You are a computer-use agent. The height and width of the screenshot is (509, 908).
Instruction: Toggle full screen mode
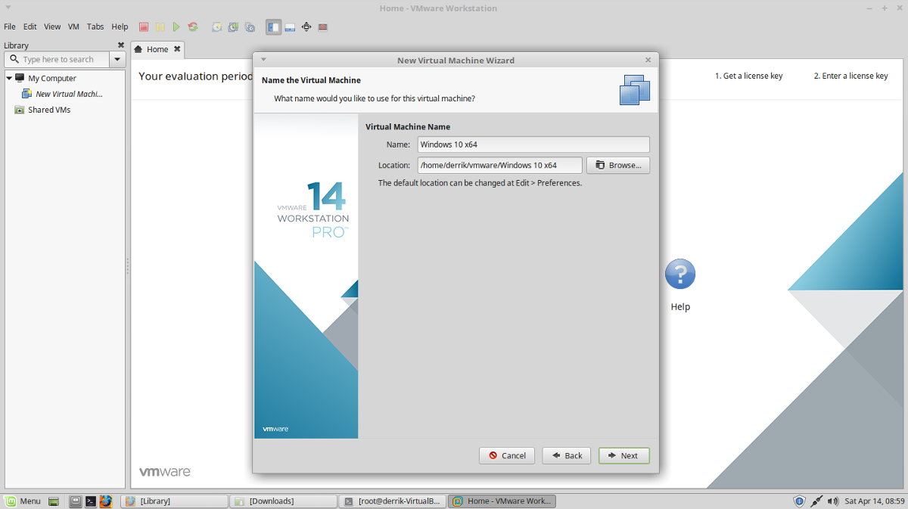pyautogui.click(x=306, y=26)
